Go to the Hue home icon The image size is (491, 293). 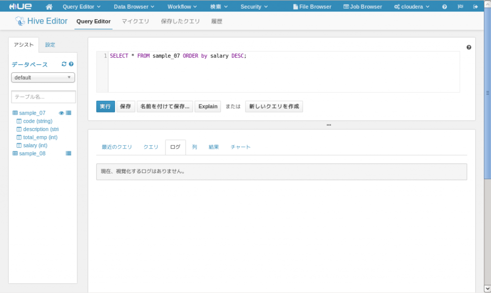coord(49,7)
